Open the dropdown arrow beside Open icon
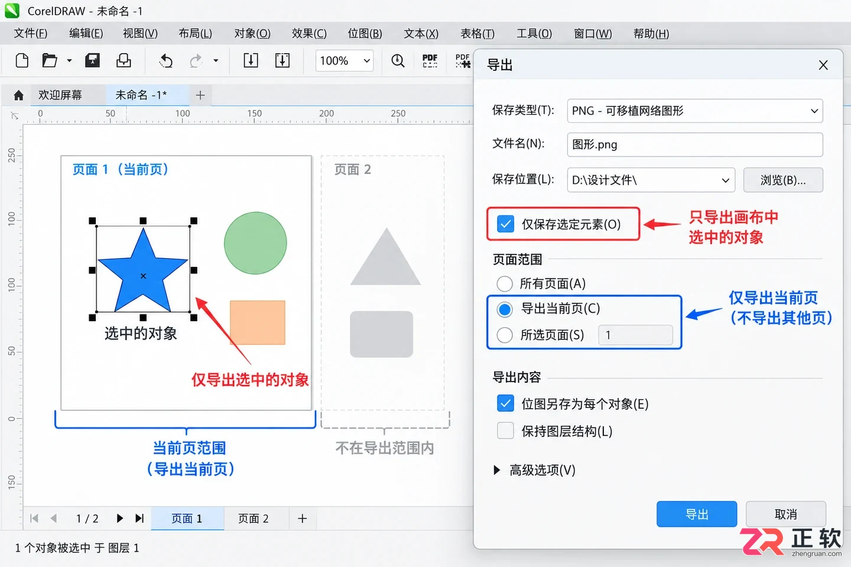851x567 pixels. (x=69, y=60)
